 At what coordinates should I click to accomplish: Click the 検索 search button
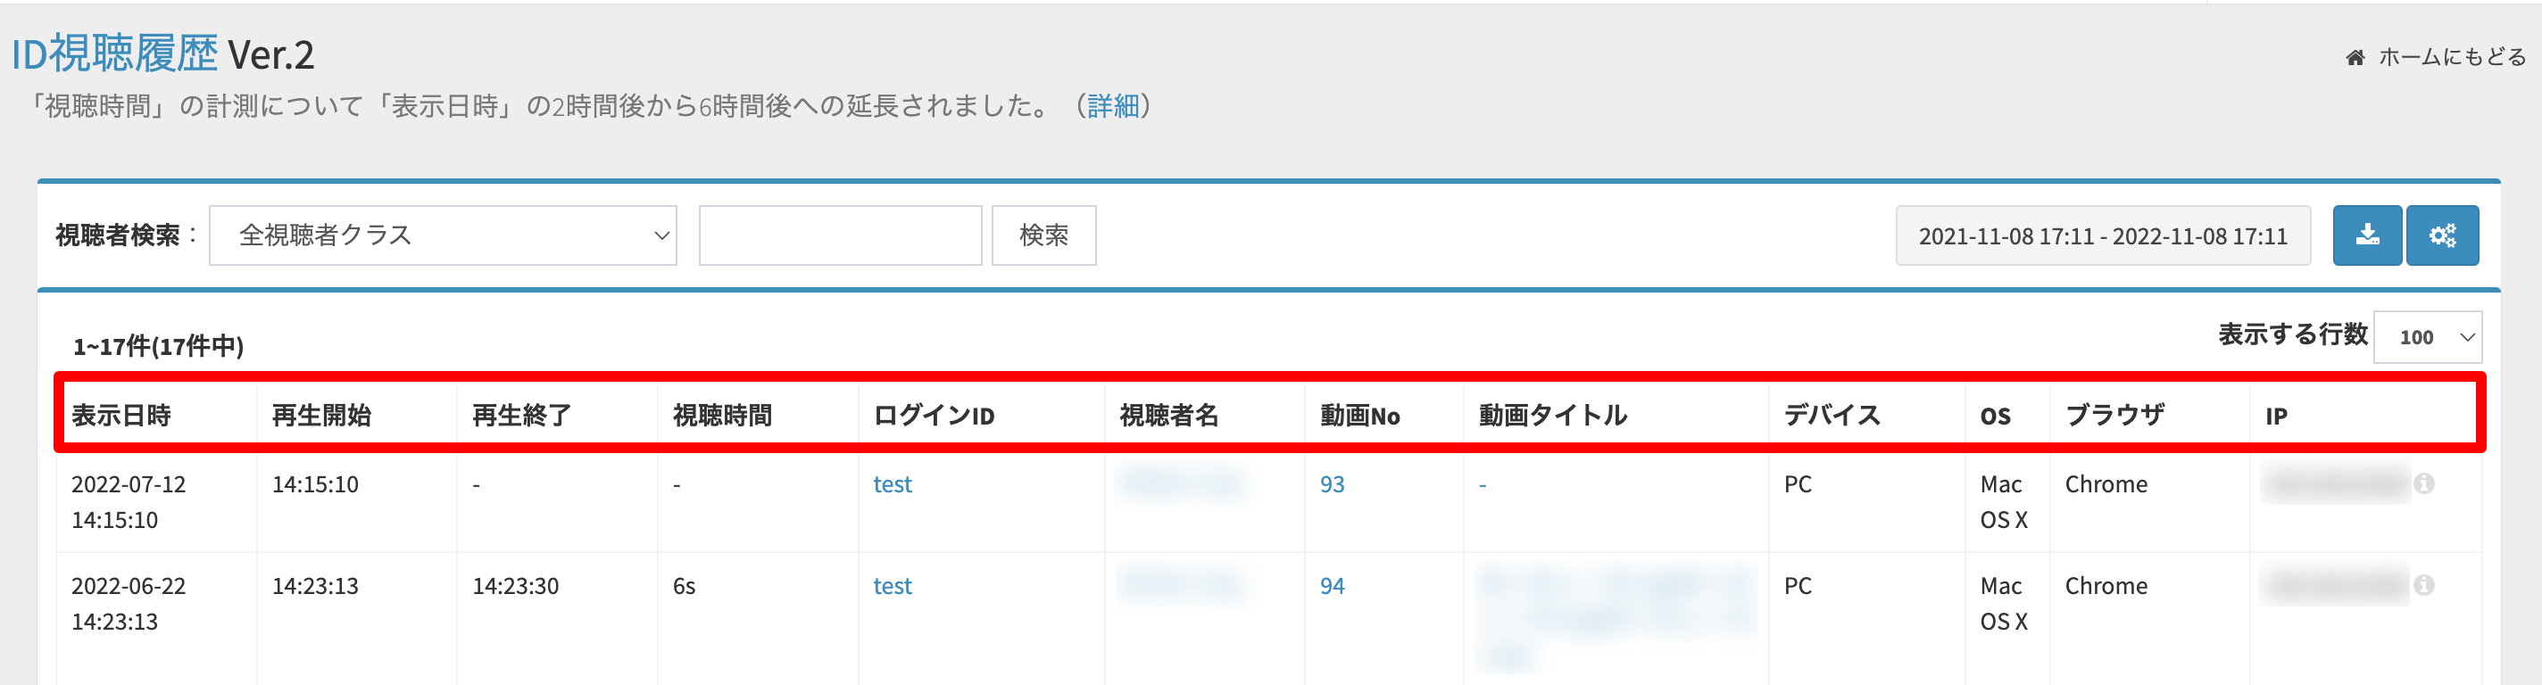(1043, 235)
